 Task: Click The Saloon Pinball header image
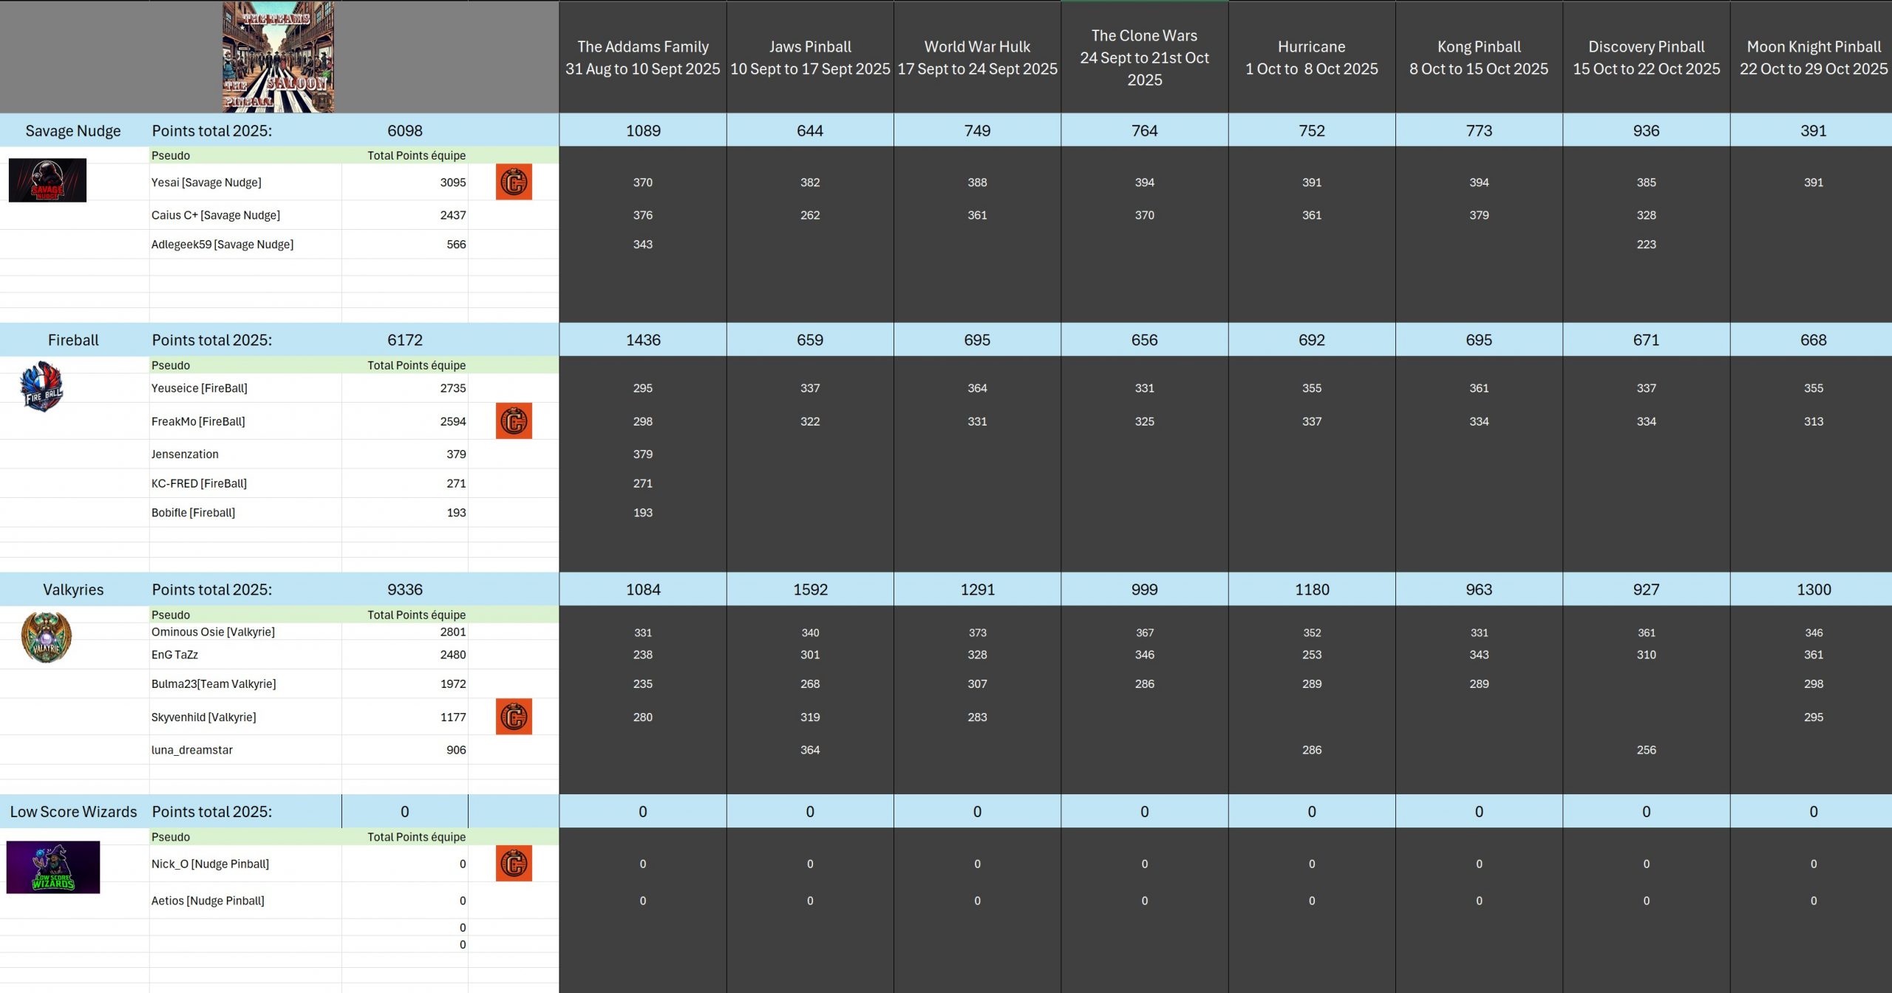pyautogui.click(x=279, y=57)
